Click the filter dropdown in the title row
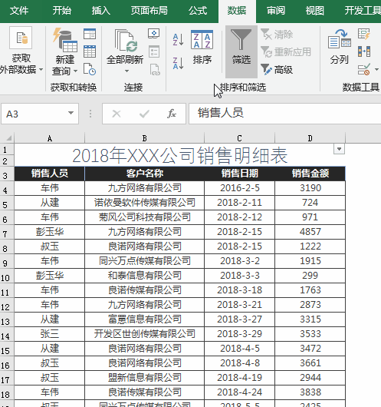 [339, 149]
